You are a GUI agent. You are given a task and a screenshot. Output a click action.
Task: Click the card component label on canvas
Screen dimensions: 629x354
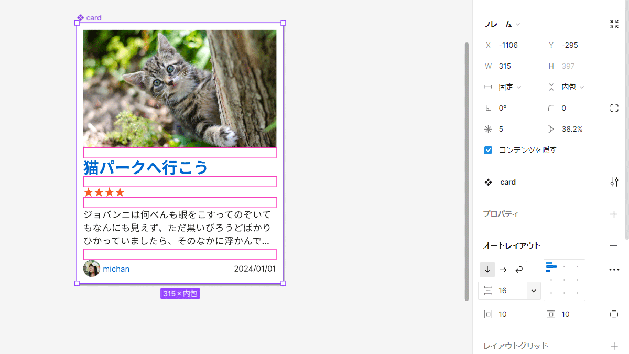tap(89, 18)
